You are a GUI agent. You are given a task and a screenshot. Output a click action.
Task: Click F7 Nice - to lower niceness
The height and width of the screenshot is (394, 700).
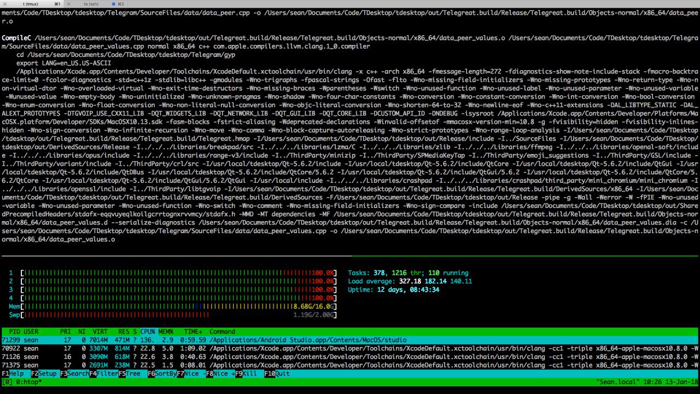click(191, 374)
